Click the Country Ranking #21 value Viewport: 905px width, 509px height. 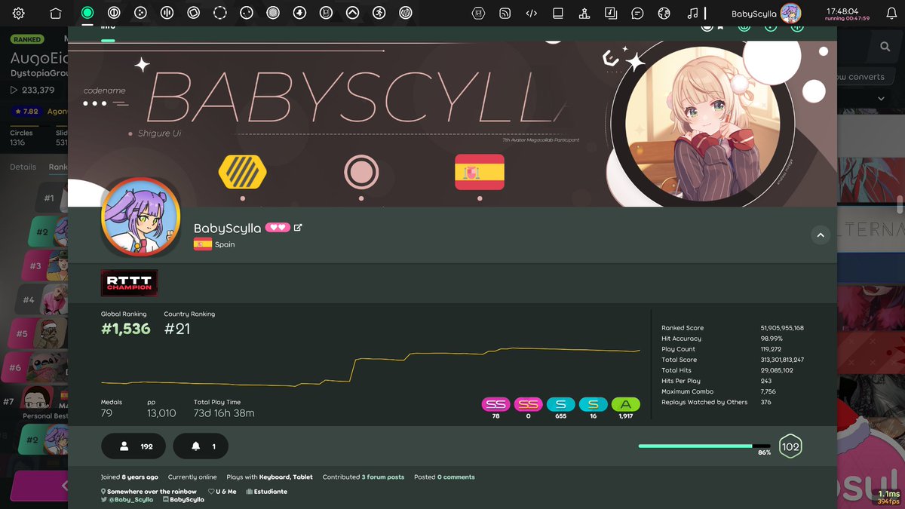(177, 329)
